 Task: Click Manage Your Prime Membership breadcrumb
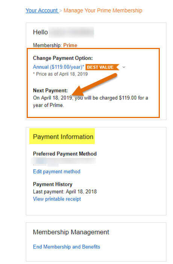tap(103, 11)
